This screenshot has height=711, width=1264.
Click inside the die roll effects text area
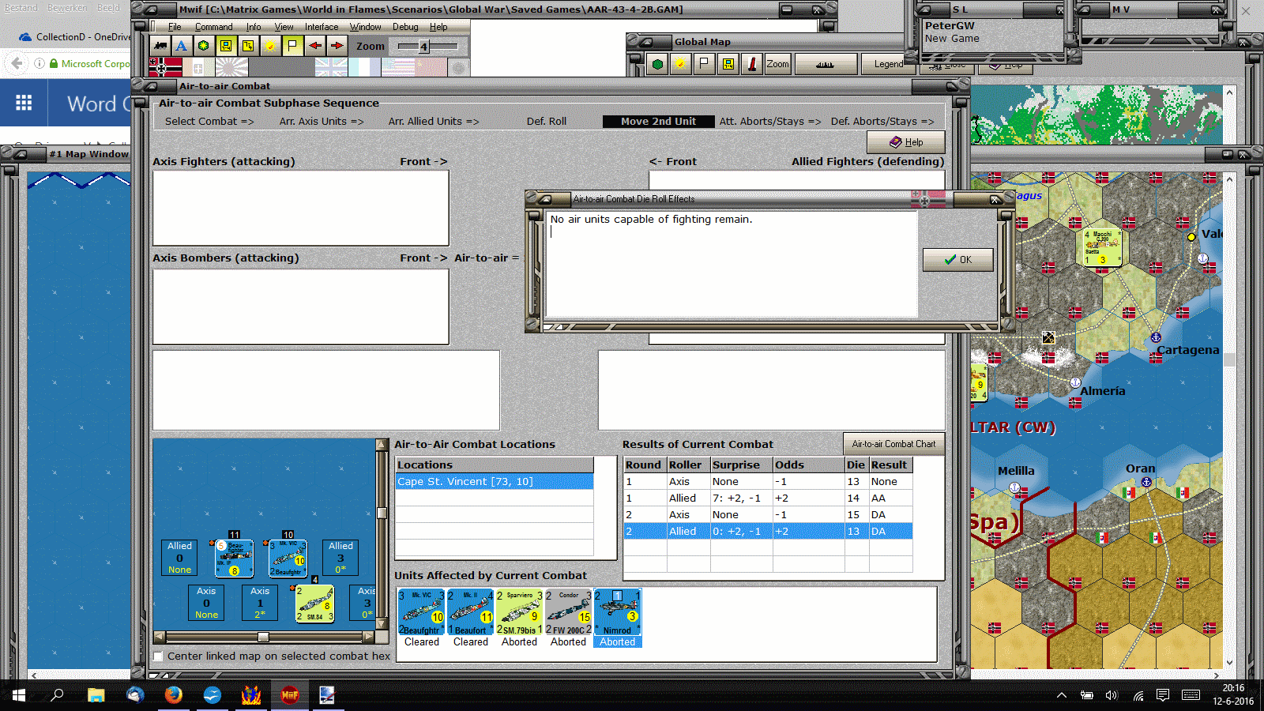(x=732, y=264)
